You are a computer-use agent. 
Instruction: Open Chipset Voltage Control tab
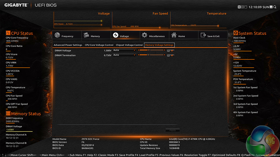click(x=129, y=45)
